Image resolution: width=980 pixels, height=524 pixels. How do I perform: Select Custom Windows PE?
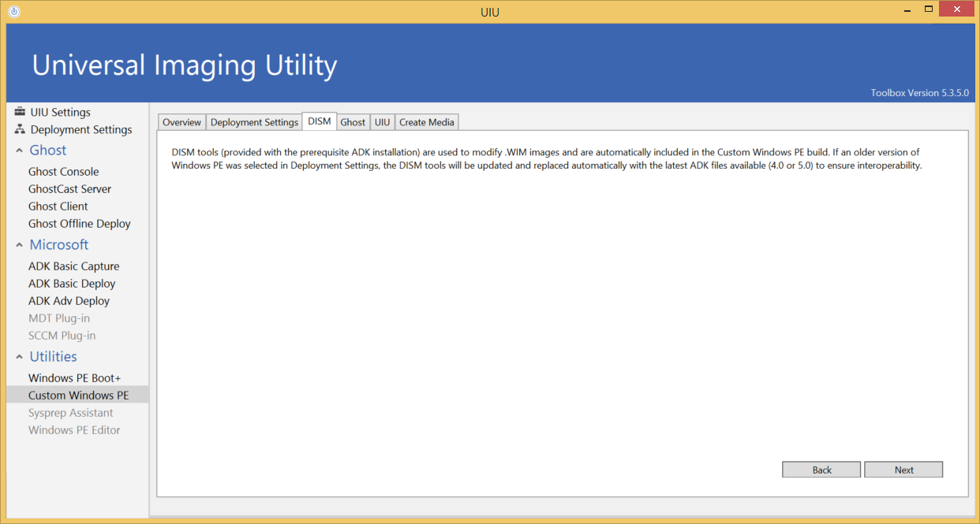pos(77,396)
